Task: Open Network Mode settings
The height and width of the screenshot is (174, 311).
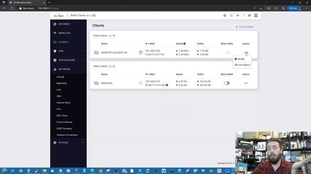Action: (x=63, y=103)
